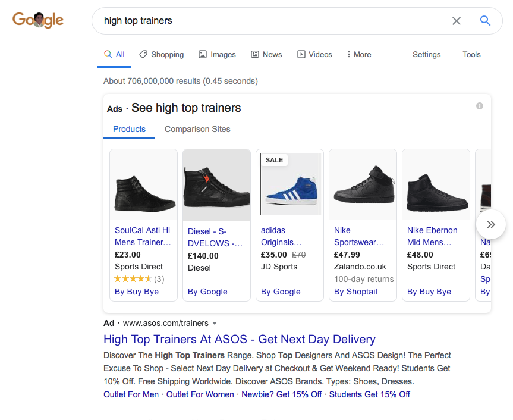Open High Top Trainers At ASOS ad headline
Image resolution: width=513 pixels, height=420 pixels.
tap(239, 339)
